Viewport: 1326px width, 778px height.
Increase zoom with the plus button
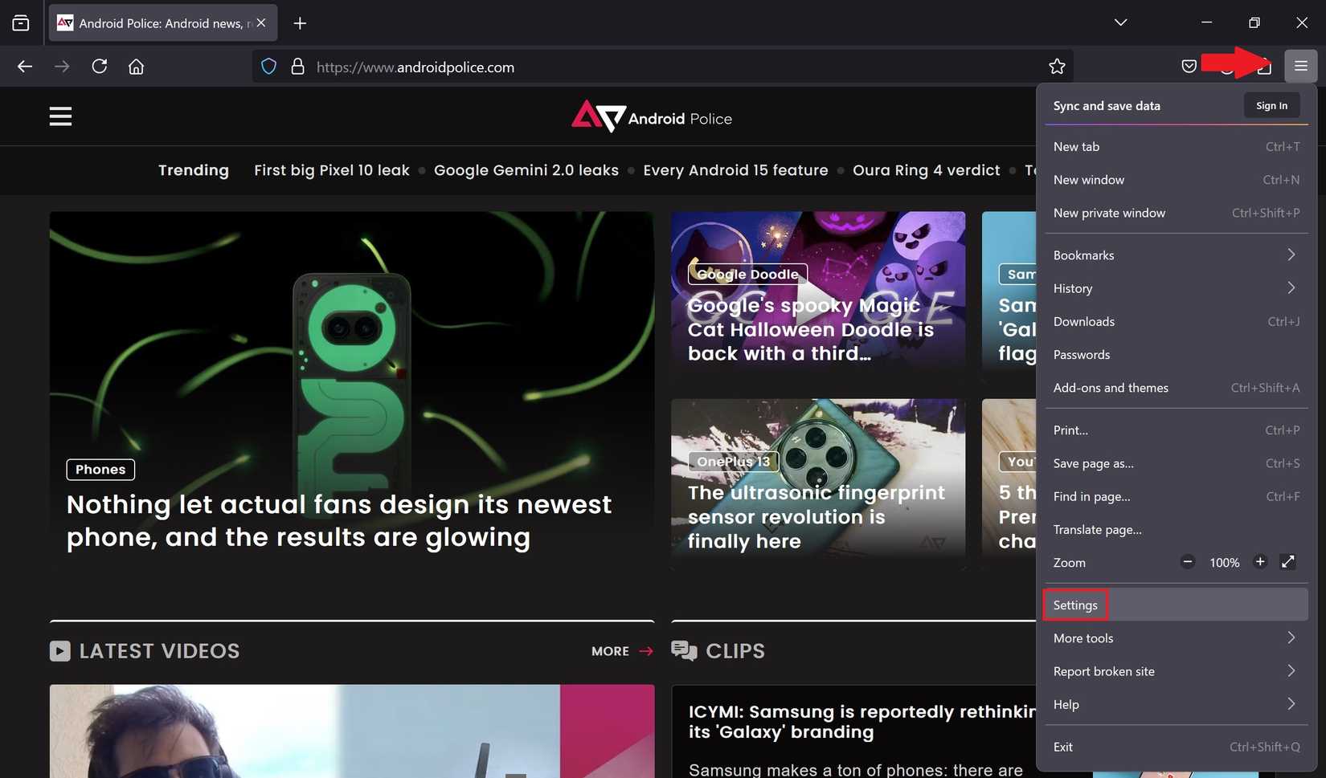coord(1260,562)
